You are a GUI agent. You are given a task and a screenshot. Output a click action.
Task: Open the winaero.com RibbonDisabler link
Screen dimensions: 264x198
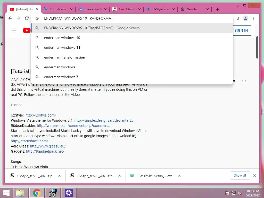point(73,126)
